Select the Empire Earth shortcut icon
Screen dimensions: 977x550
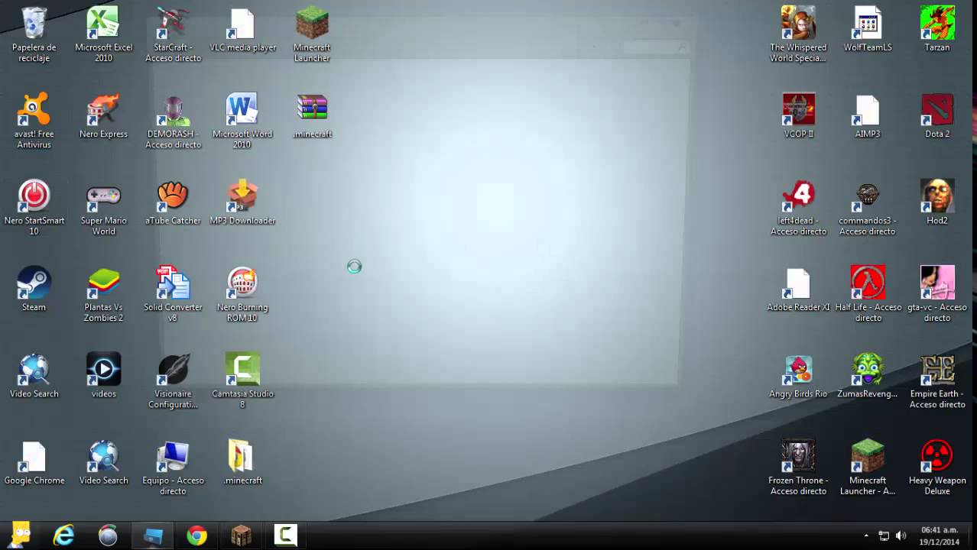(x=937, y=369)
